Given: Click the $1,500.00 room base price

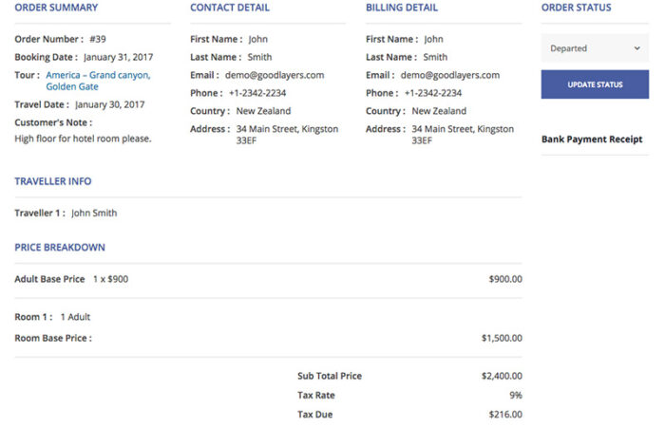Looking at the screenshot, I should point(502,338).
